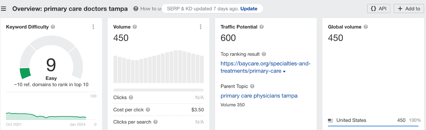This screenshot has width=426, height=130.
Task: Open Keyword Difficulty card options menu
Action: (x=93, y=27)
